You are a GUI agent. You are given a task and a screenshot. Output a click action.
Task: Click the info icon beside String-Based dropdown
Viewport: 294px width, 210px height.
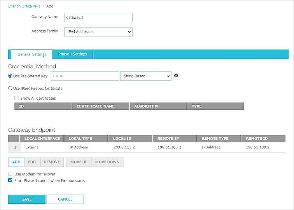[x=175, y=76]
